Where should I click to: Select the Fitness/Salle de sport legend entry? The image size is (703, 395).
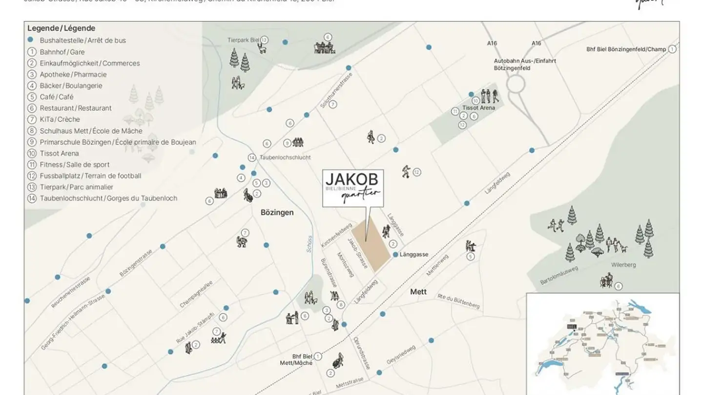68,164
